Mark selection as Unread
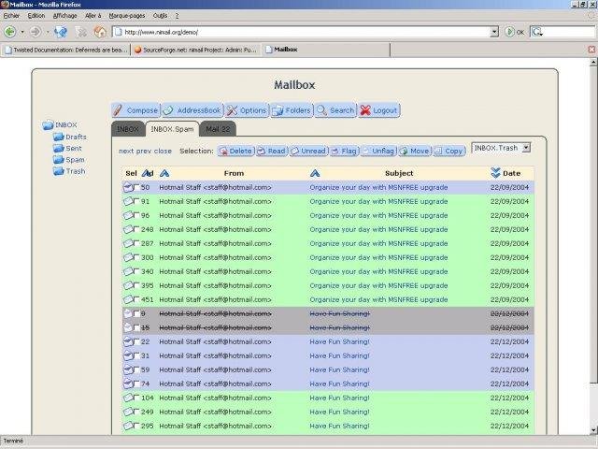598x449 pixels. (308, 151)
